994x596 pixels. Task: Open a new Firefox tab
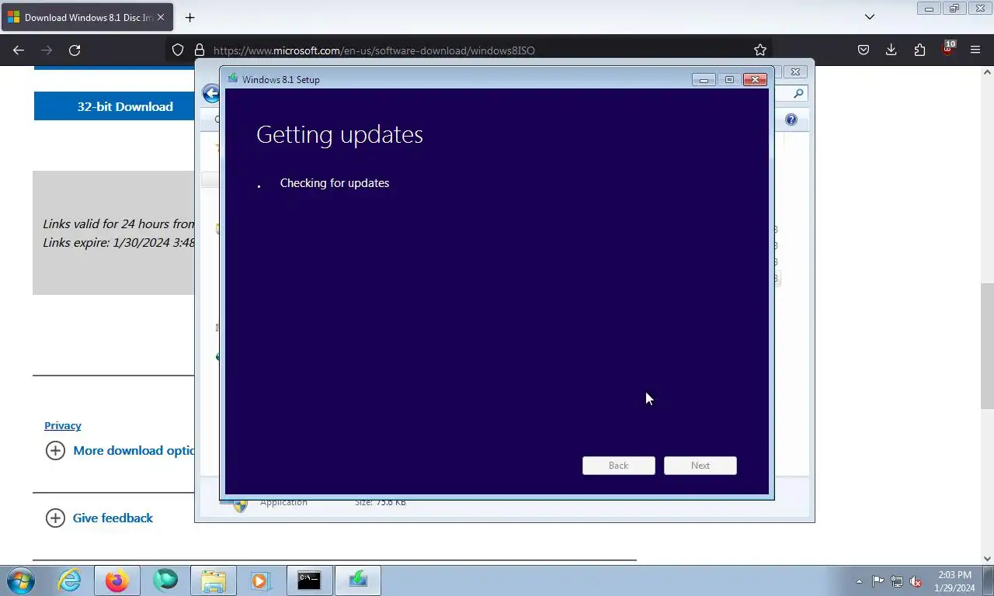pos(189,17)
